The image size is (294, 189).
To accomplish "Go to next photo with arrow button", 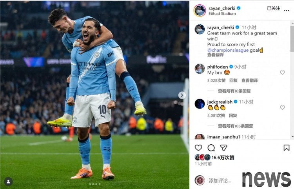I will [x=182, y=95].
